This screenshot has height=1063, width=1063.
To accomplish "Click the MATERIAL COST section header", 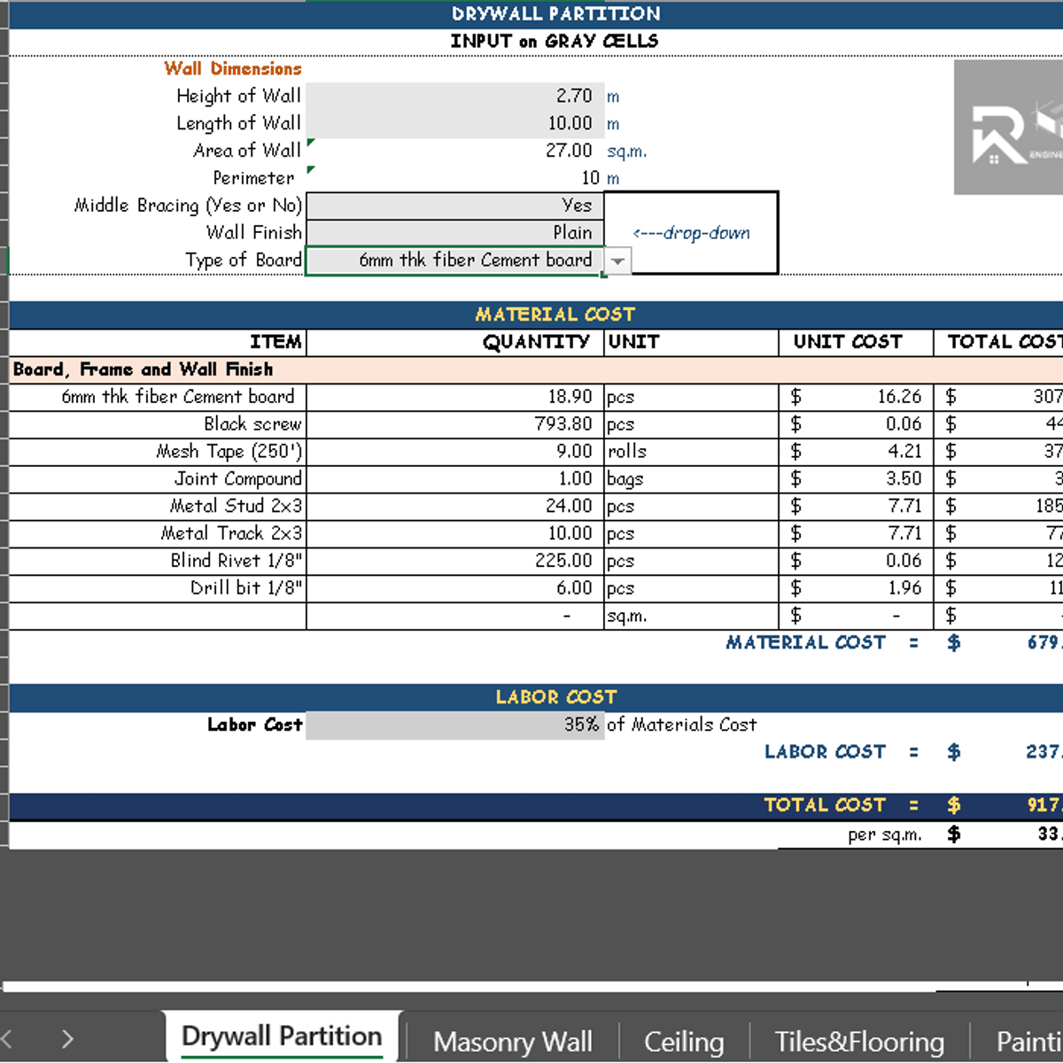I will pyautogui.click(x=555, y=314).
